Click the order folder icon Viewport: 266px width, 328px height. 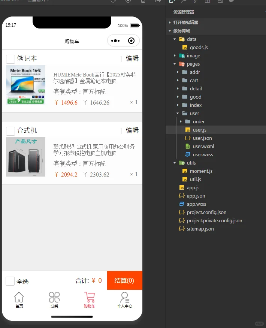[188, 121]
